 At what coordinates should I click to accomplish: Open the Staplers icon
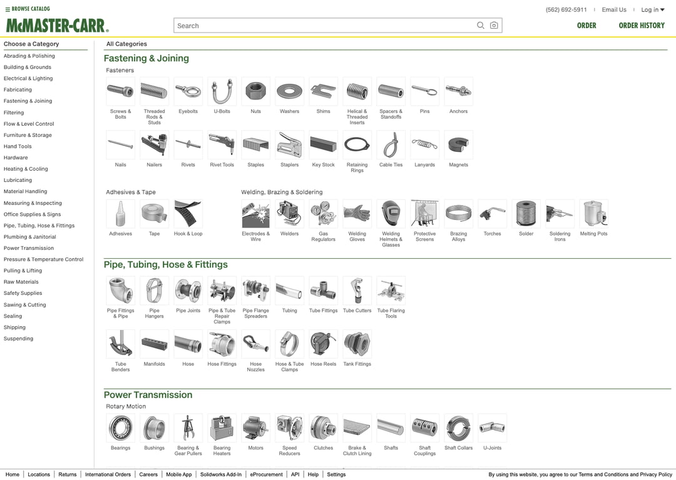click(x=289, y=144)
